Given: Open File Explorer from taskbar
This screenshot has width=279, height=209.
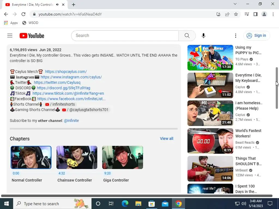Looking at the screenshot, I should pyautogui.click(x=138, y=204).
